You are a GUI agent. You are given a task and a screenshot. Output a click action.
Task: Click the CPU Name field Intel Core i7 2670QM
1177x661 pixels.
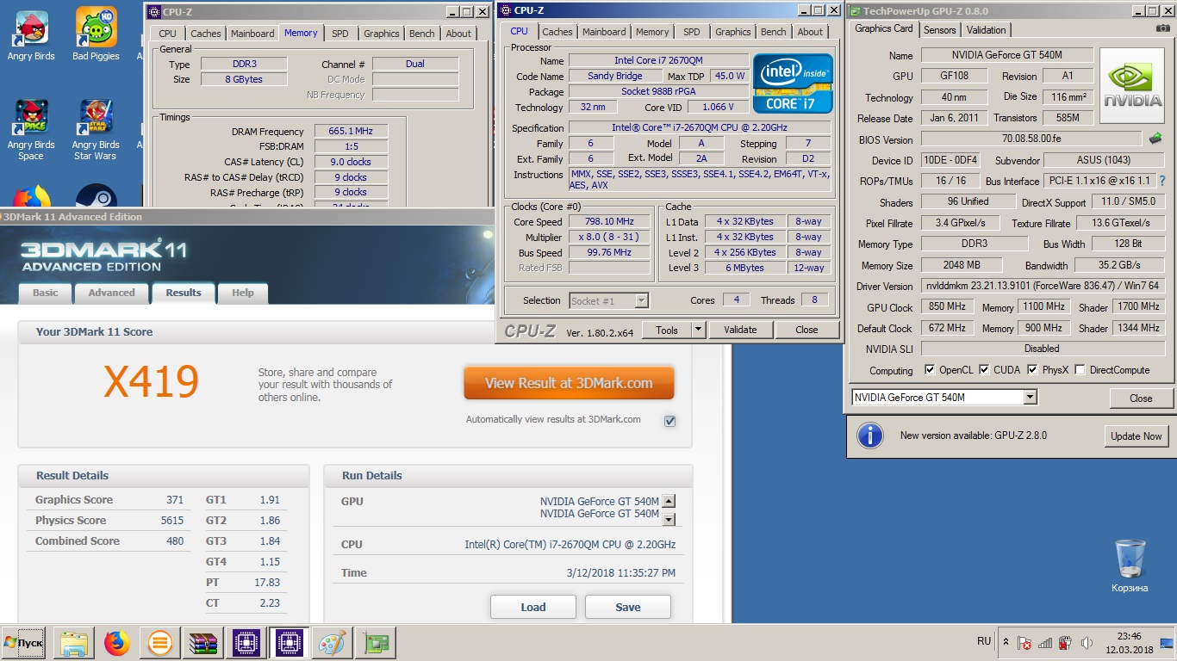pyautogui.click(x=658, y=61)
